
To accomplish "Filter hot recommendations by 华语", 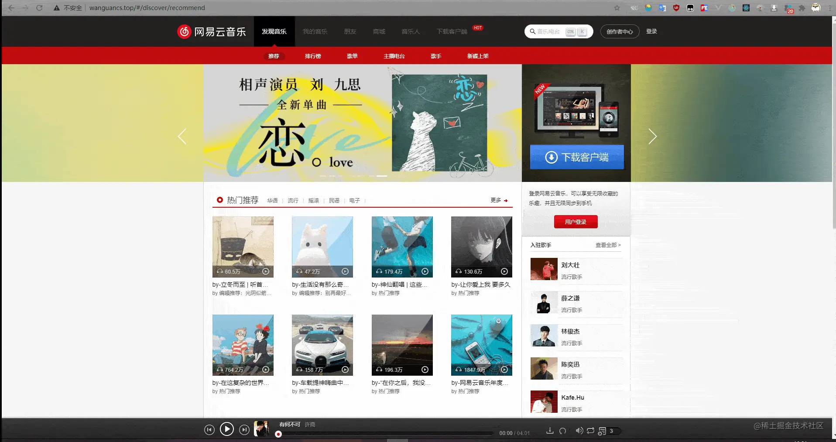I will point(272,201).
